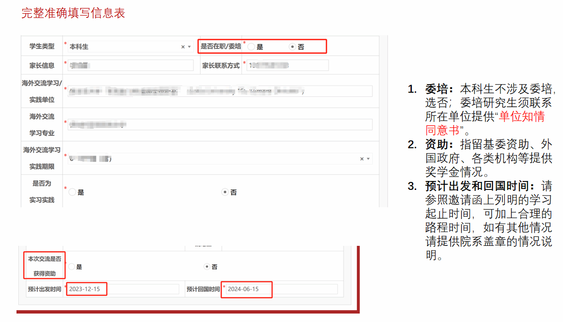Focus the 家长联系方式 text box
This screenshot has height=322, width=563.
pyautogui.click(x=287, y=65)
